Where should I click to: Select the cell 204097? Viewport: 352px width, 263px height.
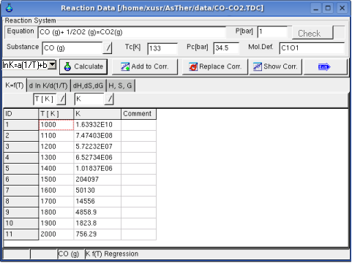click(x=97, y=180)
